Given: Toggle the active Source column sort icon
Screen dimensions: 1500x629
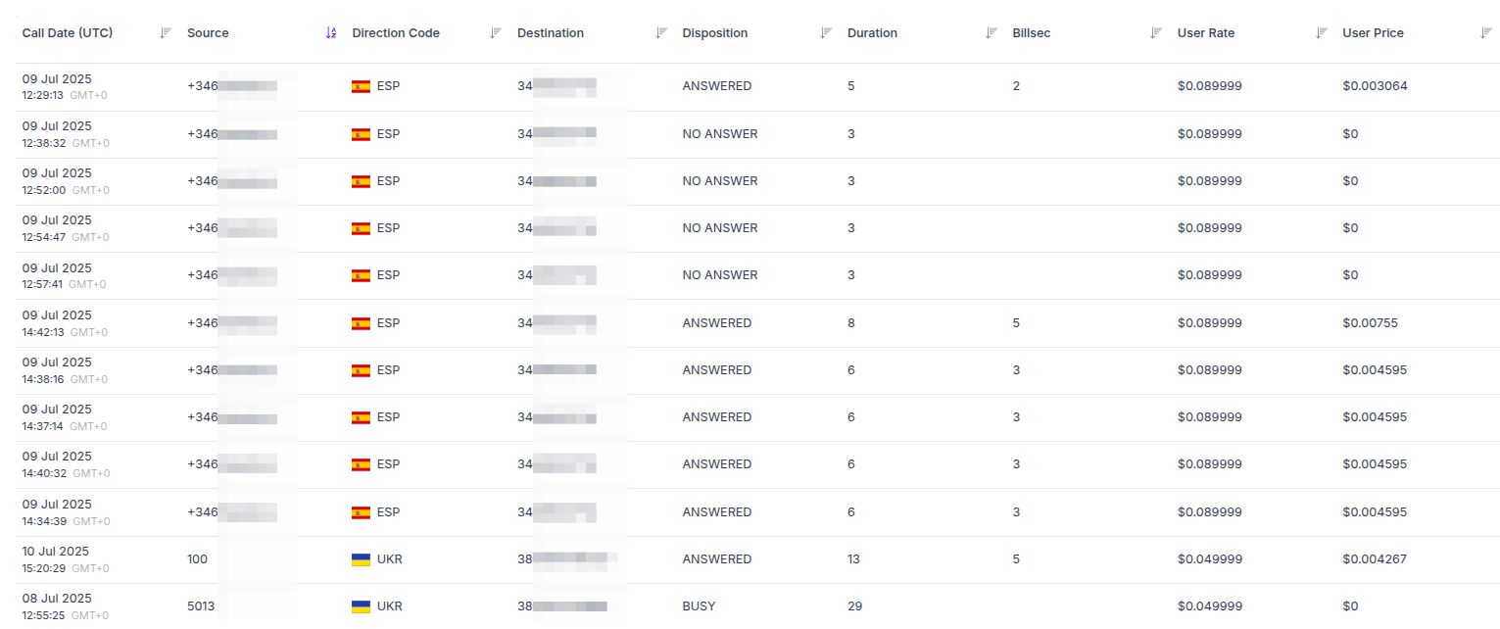Looking at the screenshot, I should point(331,33).
